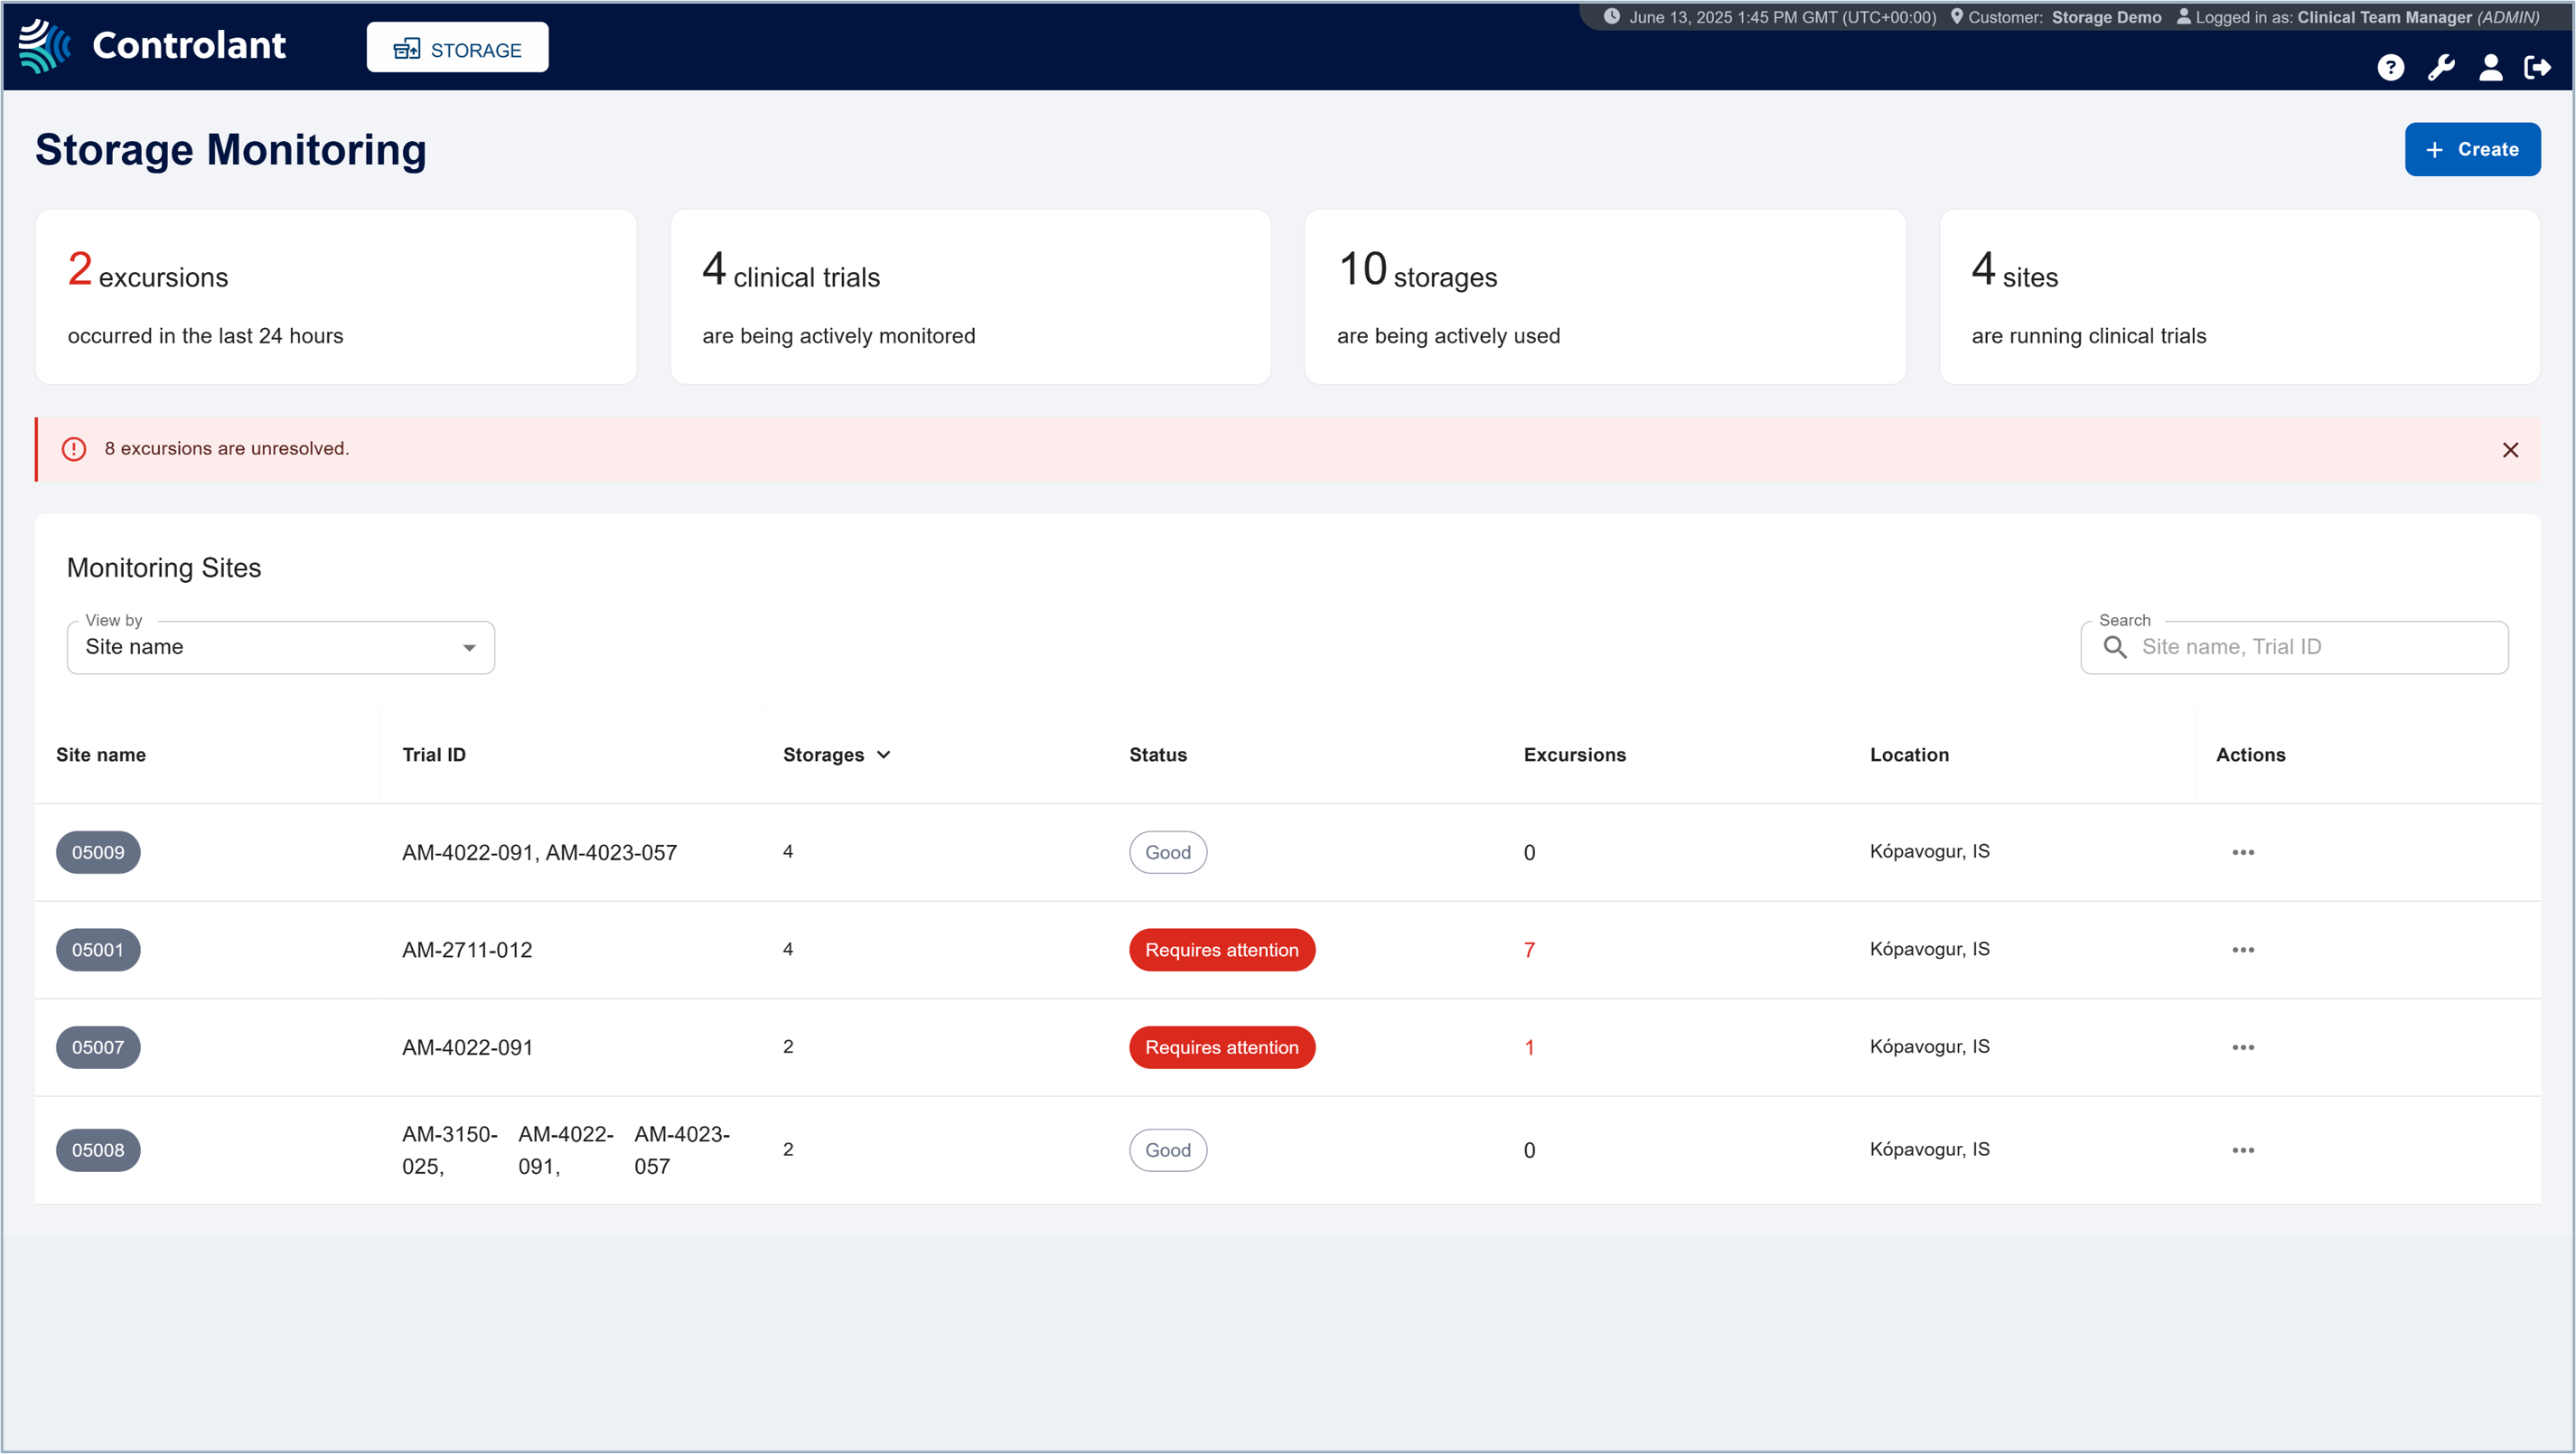2576x1454 pixels.
Task: Click the 4 clinical trials summary card
Action: [x=970, y=297]
